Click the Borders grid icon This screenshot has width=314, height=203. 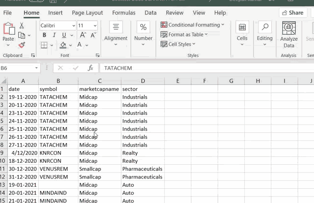44,45
